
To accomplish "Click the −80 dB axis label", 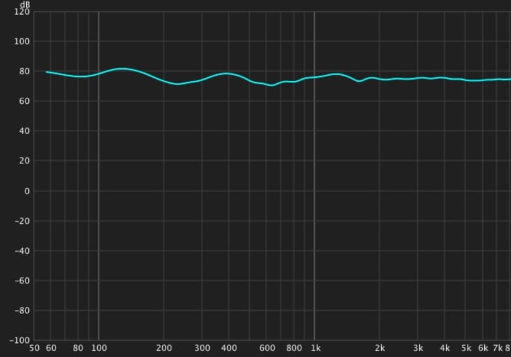I will click(x=22, y=311).
